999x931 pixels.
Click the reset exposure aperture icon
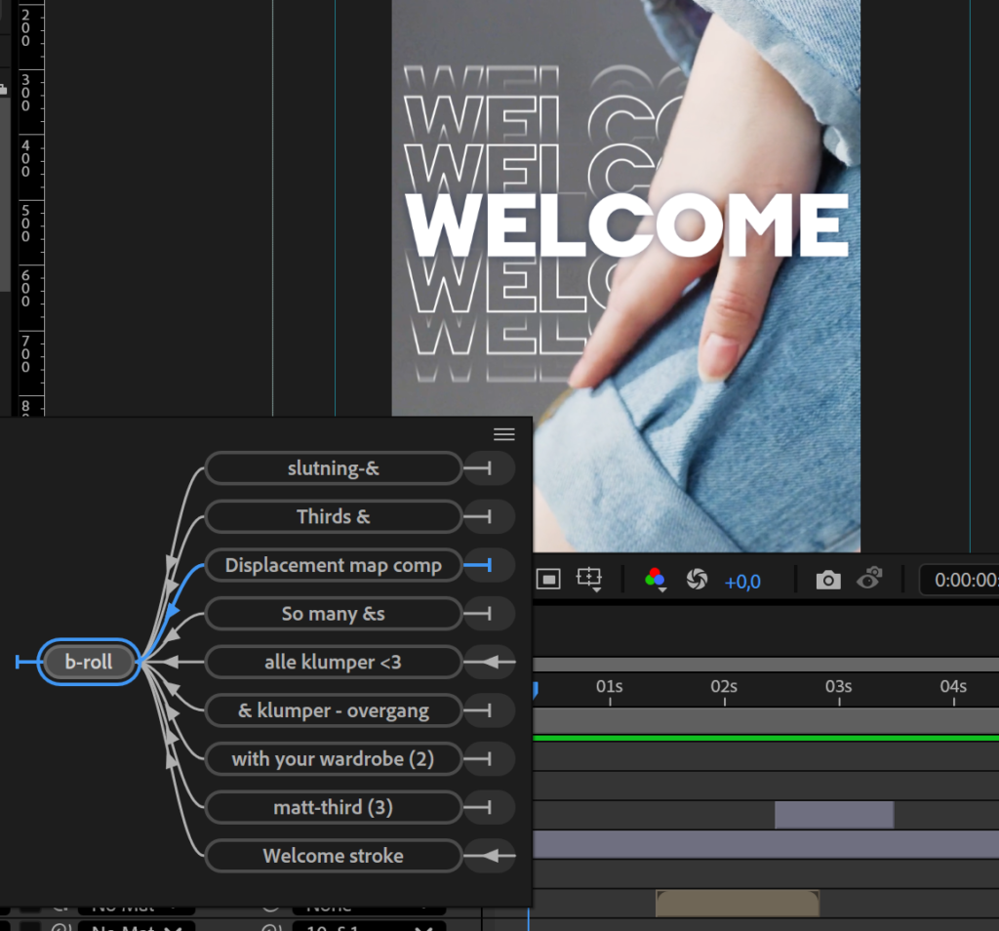pyautogui.click(x=696, y=580)
